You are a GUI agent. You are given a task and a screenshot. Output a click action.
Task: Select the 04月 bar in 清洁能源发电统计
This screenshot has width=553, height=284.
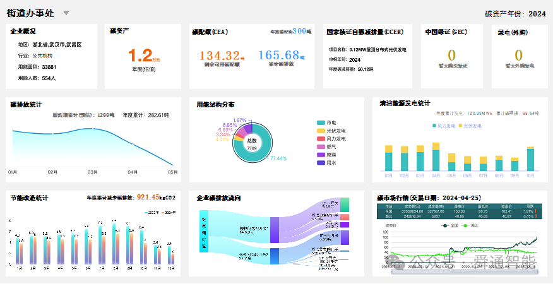(436, 157)
